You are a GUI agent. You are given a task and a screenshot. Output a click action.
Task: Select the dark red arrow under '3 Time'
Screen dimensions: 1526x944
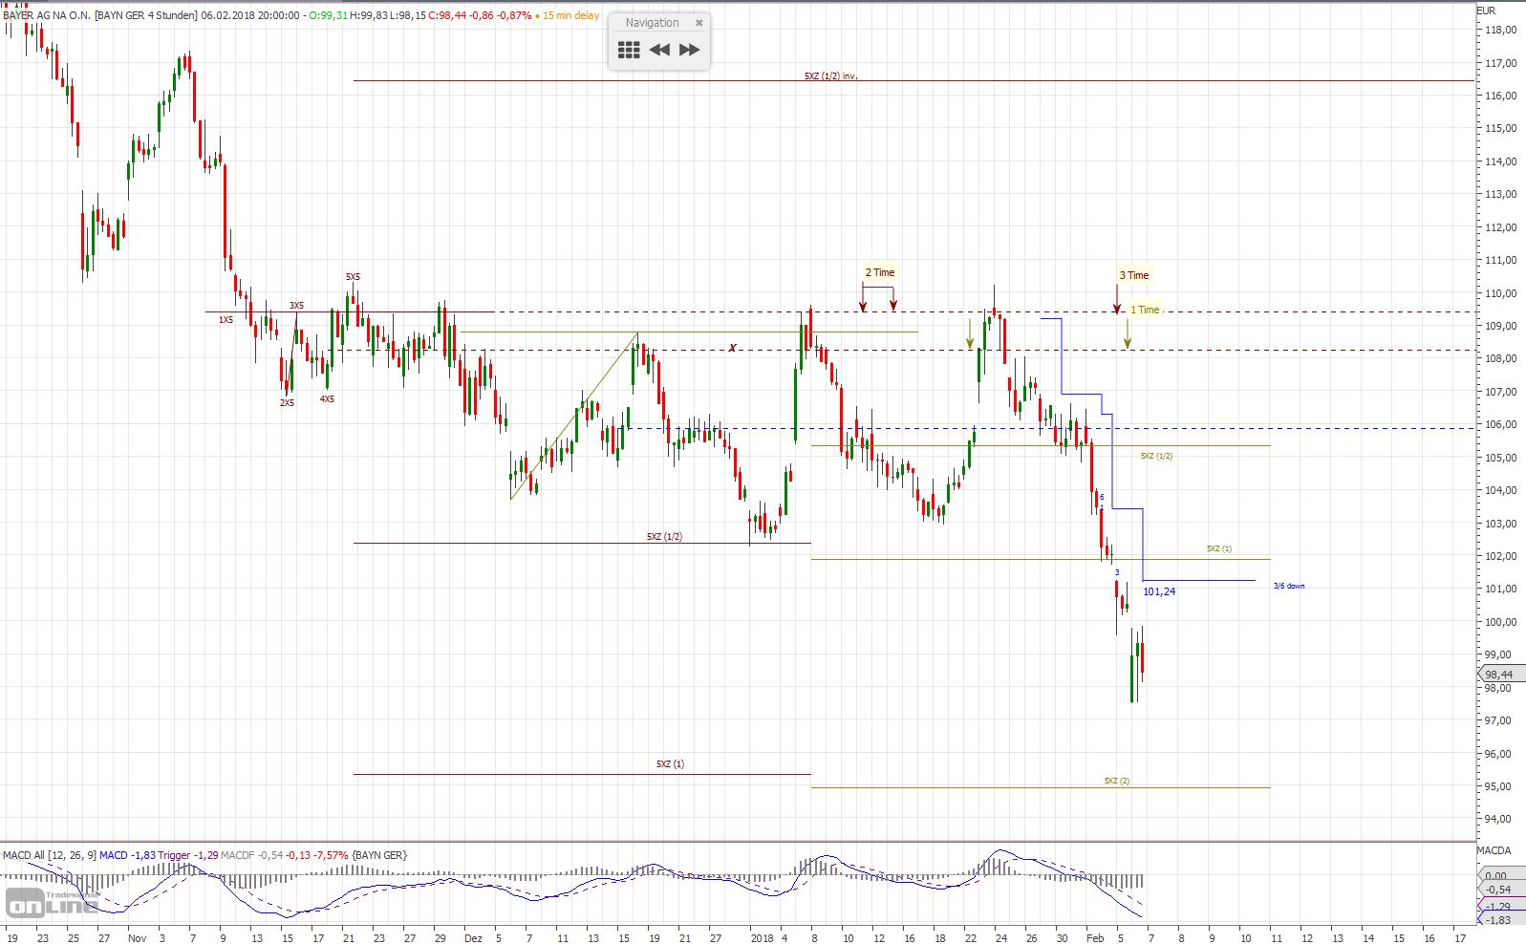pos(1116,307)
